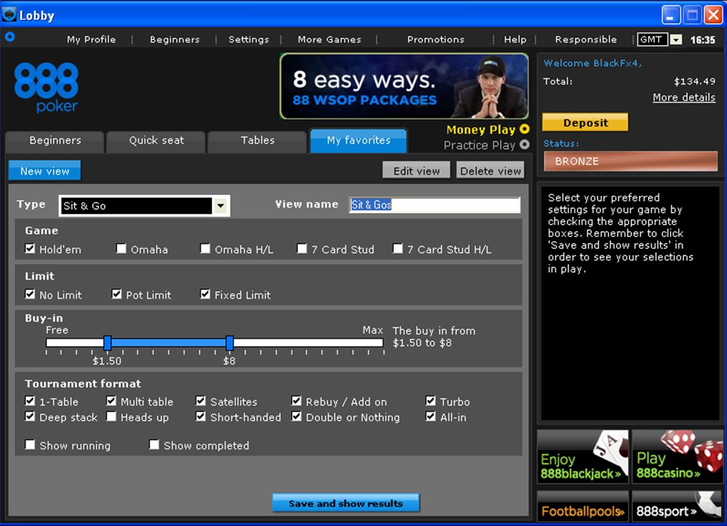Uncheck the All-in checkbox

(x=431, y=417)
